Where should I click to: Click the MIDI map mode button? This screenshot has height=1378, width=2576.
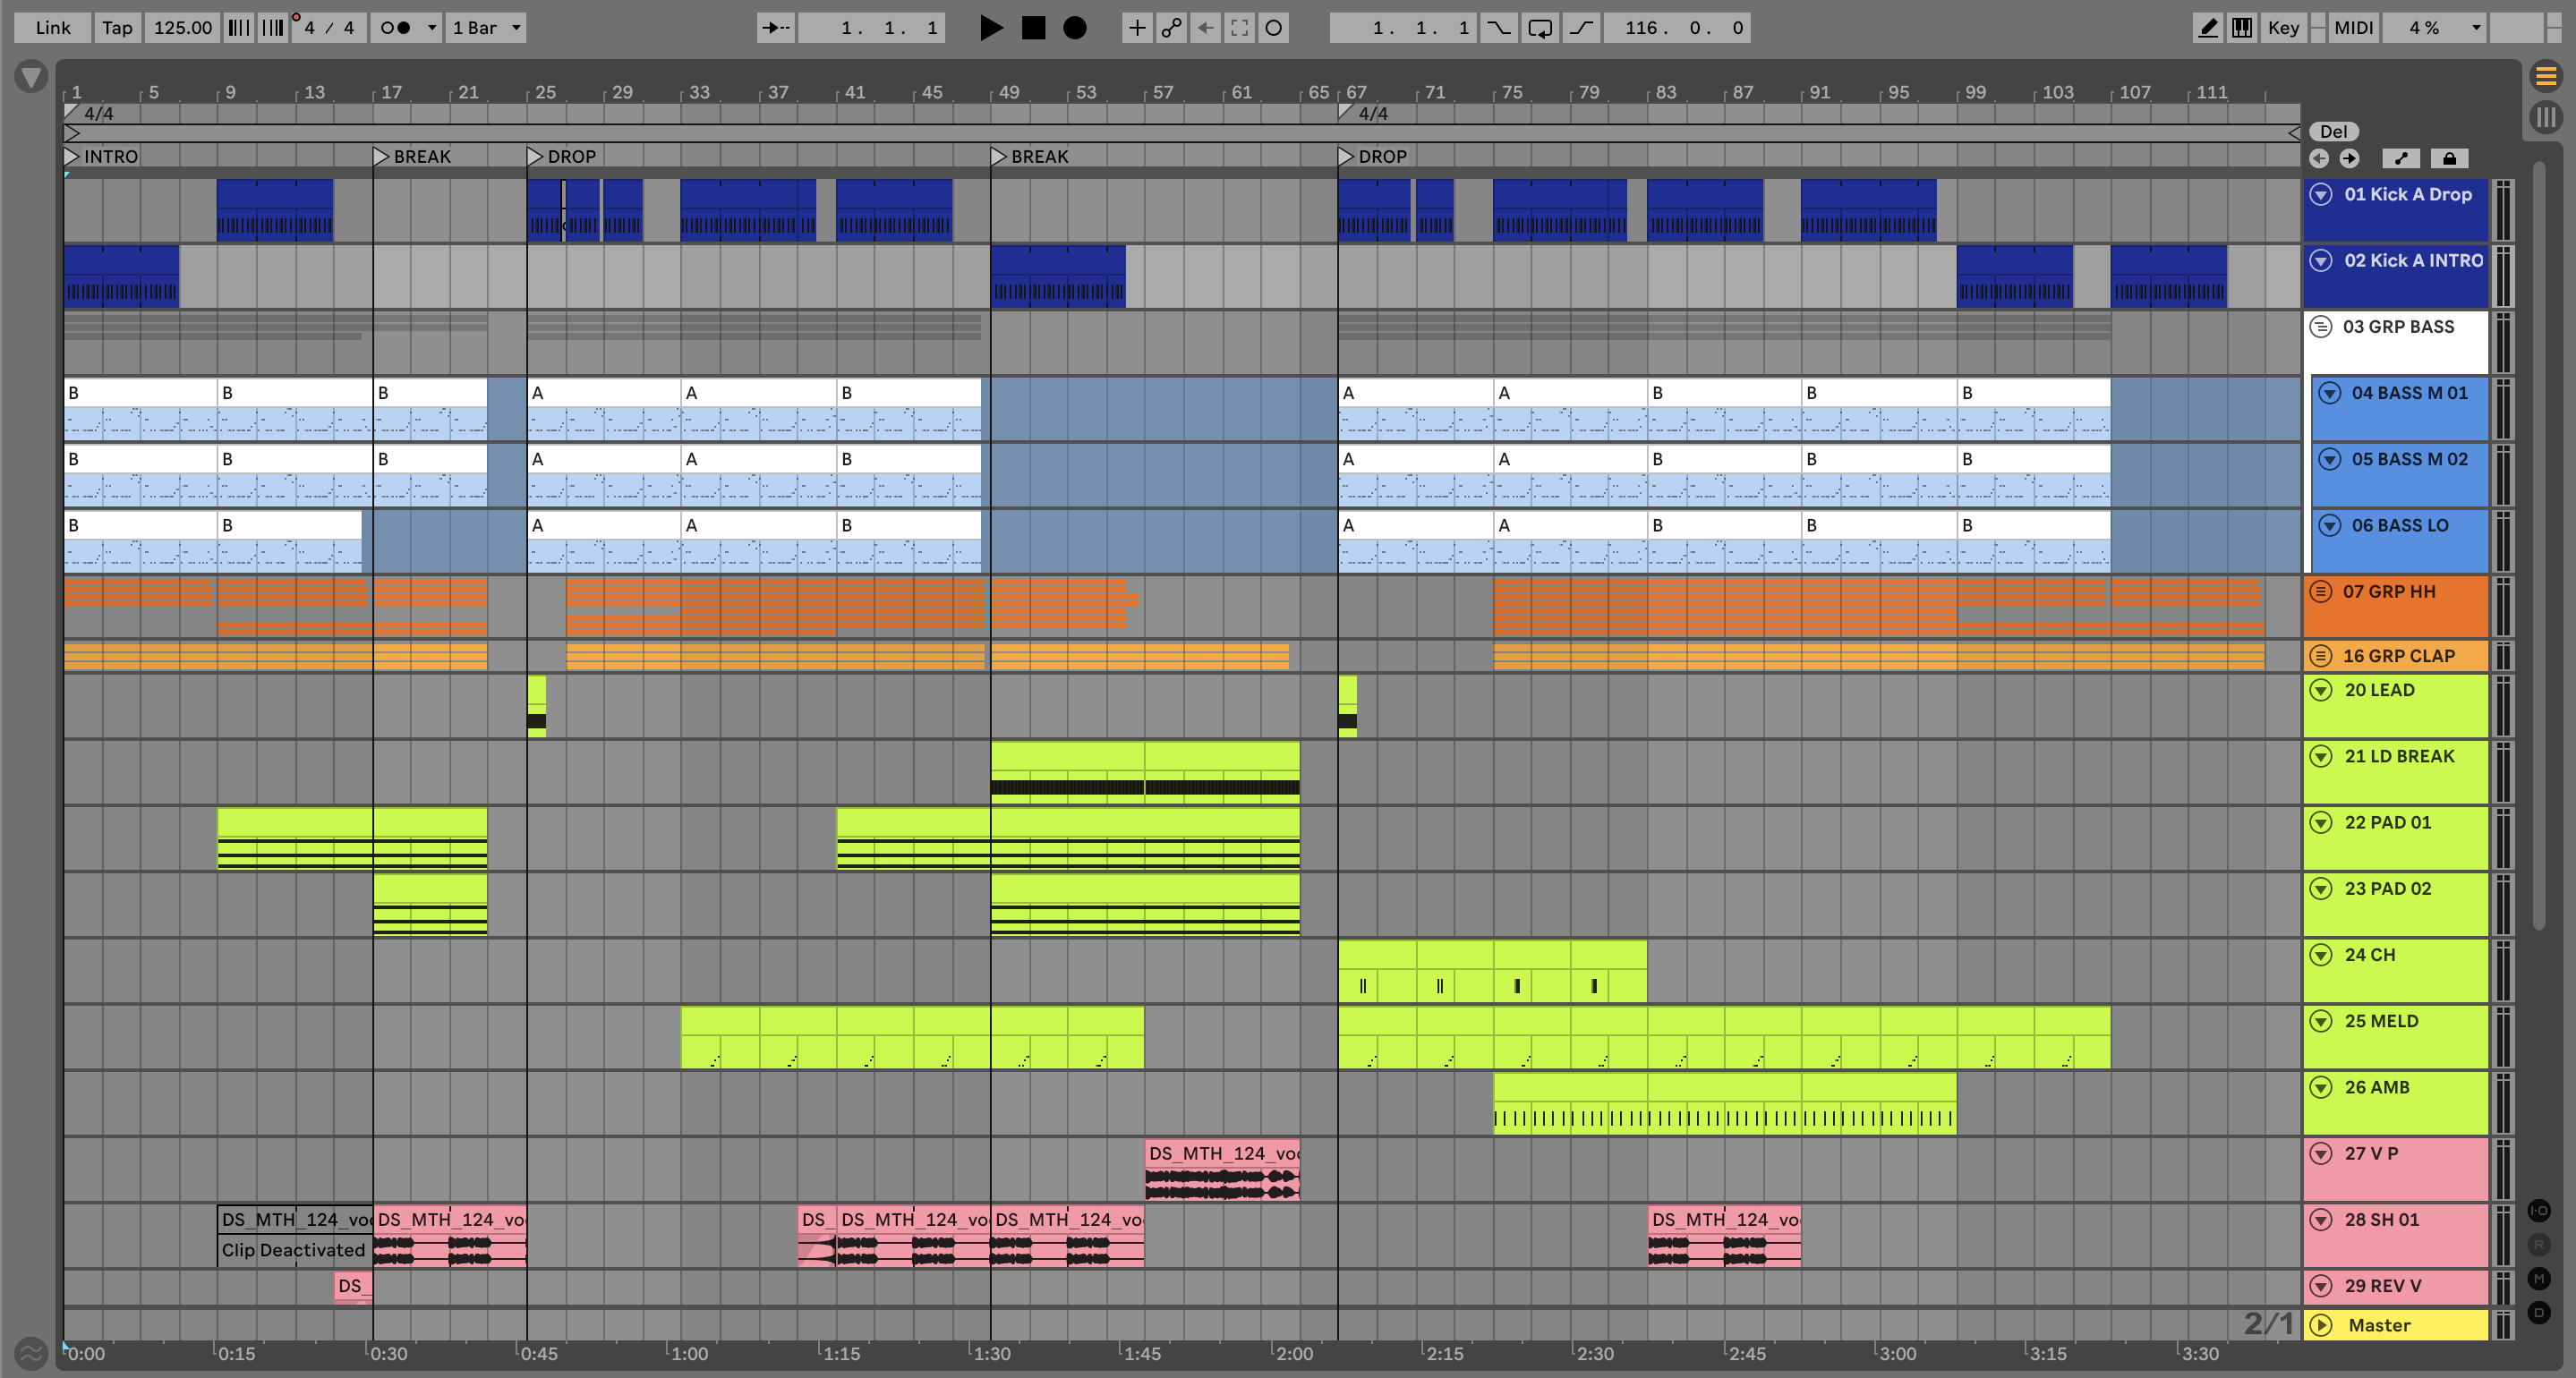[2353, 27]
